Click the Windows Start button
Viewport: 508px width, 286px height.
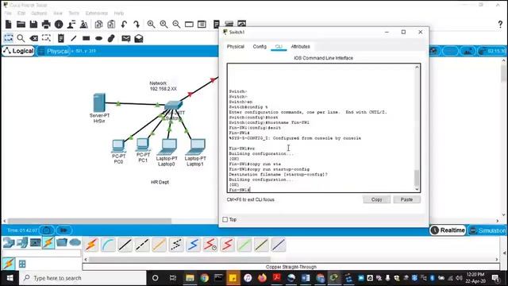[x=10, y=278]
